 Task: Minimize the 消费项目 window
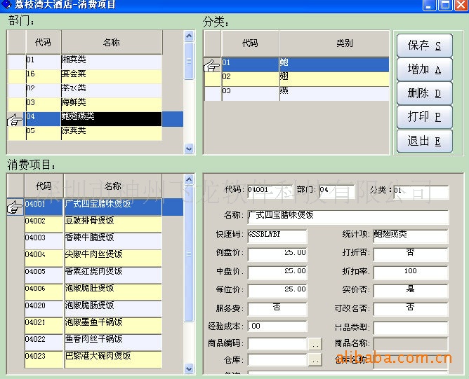tap(430, 6)
